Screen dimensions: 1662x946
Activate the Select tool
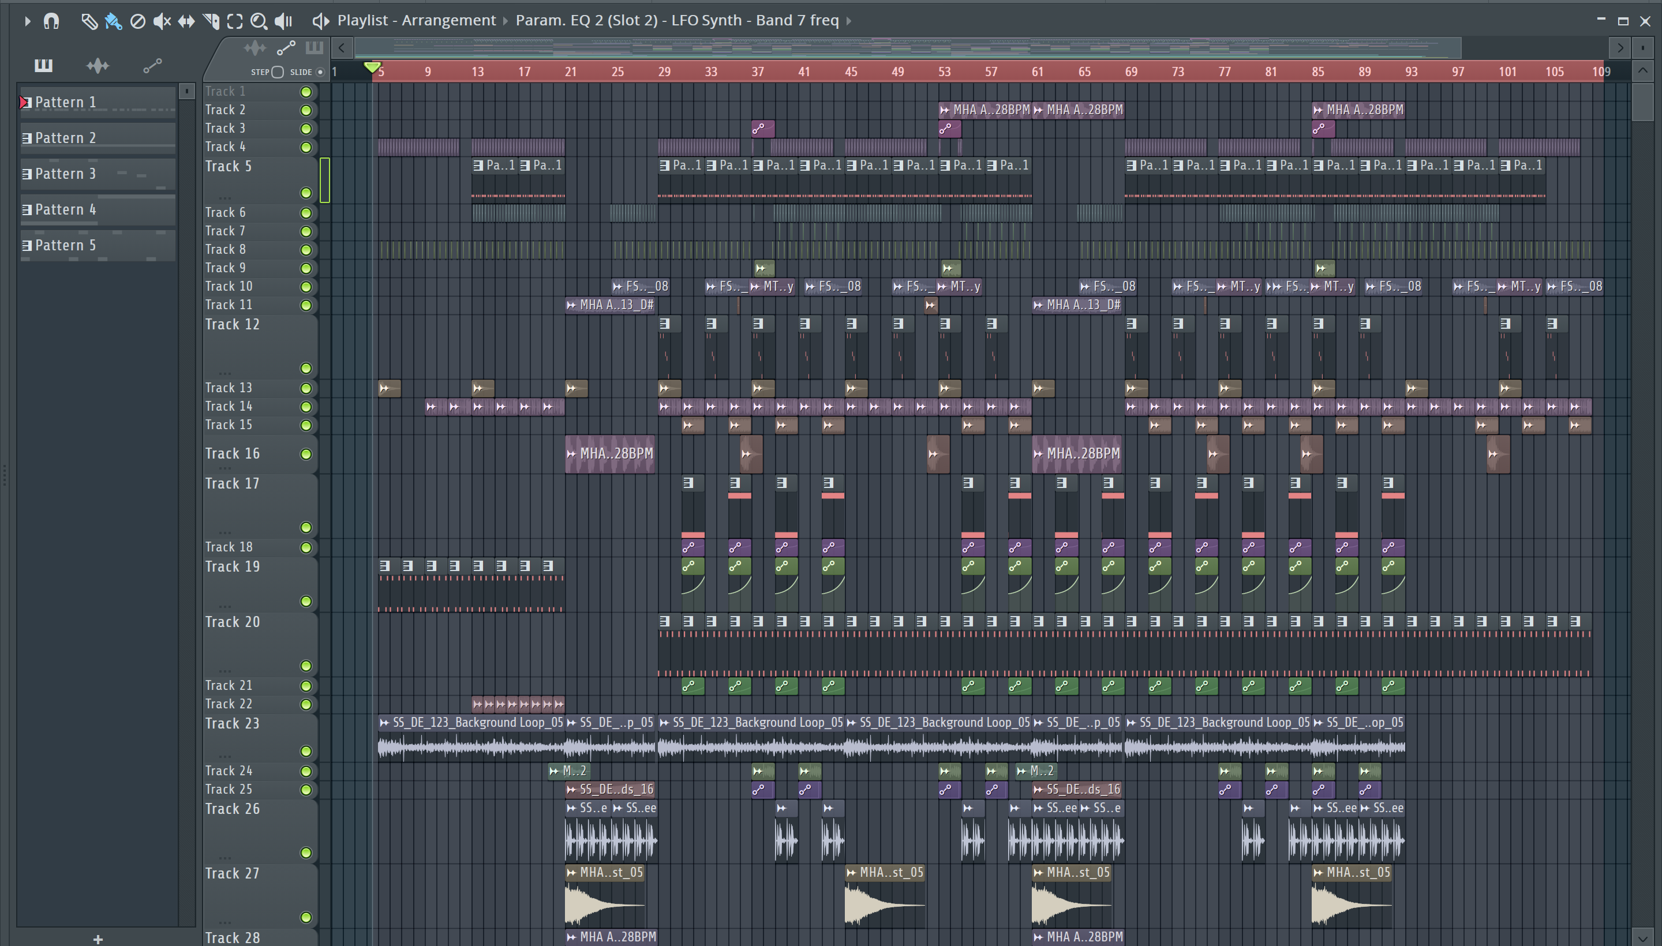(235, 21)
